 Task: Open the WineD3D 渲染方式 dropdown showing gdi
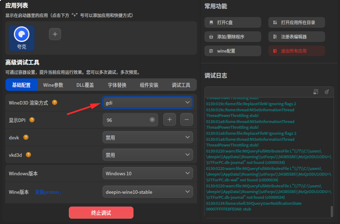(x=148, y=102)
